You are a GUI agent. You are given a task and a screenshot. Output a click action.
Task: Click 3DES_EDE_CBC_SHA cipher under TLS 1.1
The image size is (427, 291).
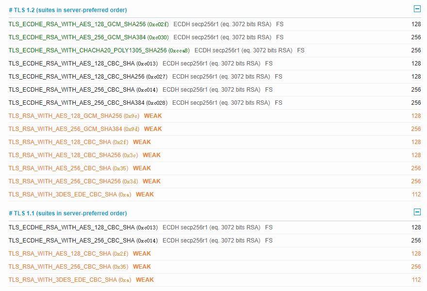(63, 280)
